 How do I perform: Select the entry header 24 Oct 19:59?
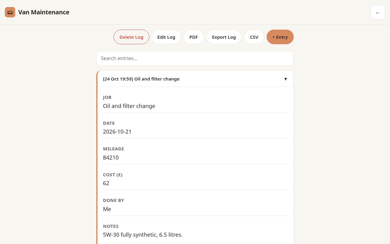click(x=195, y=79)
